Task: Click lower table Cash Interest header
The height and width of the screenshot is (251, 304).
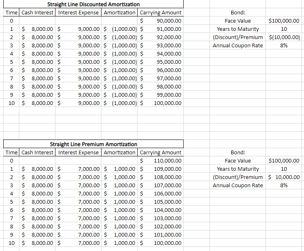Action: pos(37,152)
